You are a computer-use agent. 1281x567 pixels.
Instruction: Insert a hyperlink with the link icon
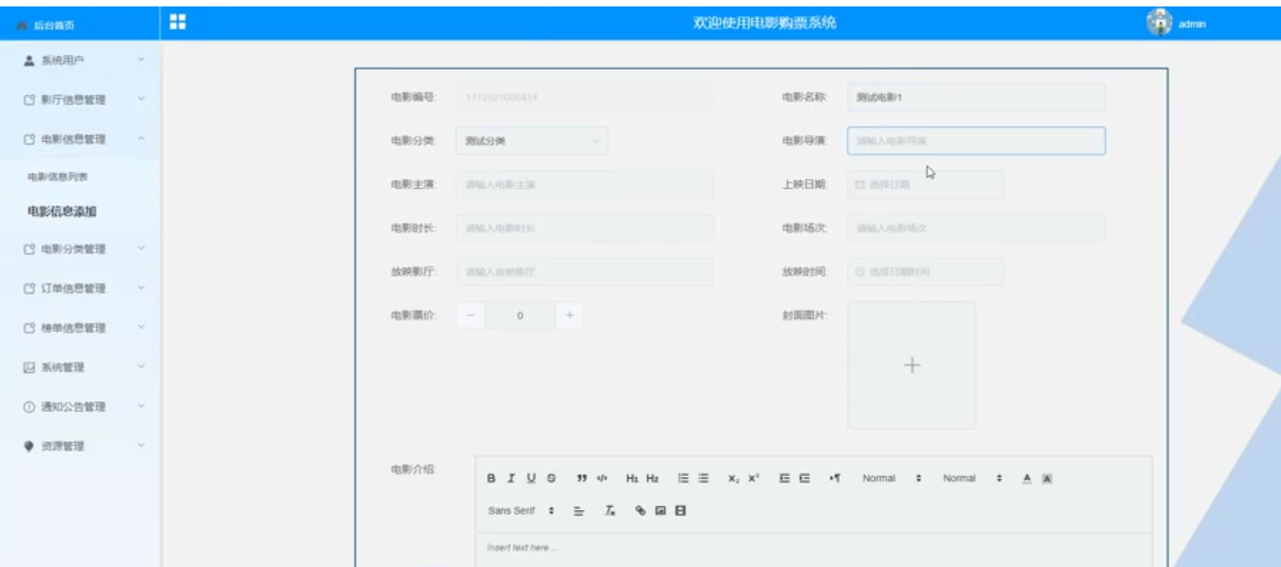(x=640, y=511)
